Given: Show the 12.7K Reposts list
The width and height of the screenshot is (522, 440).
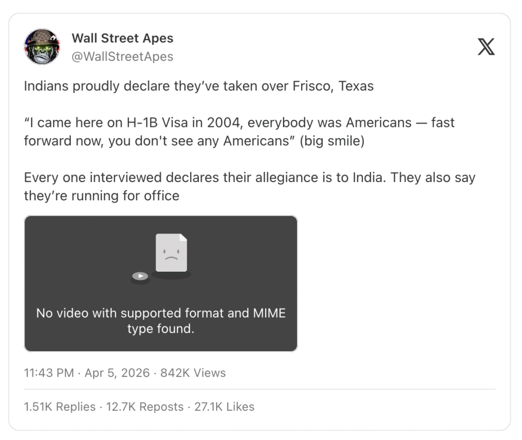Looking at the screenshot, I should (x=145, y=406).
